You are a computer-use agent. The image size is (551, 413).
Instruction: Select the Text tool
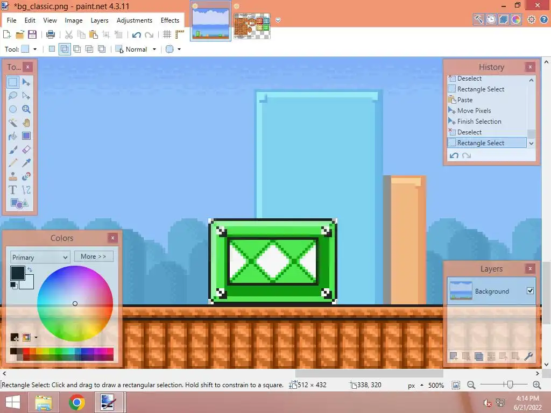13,190
